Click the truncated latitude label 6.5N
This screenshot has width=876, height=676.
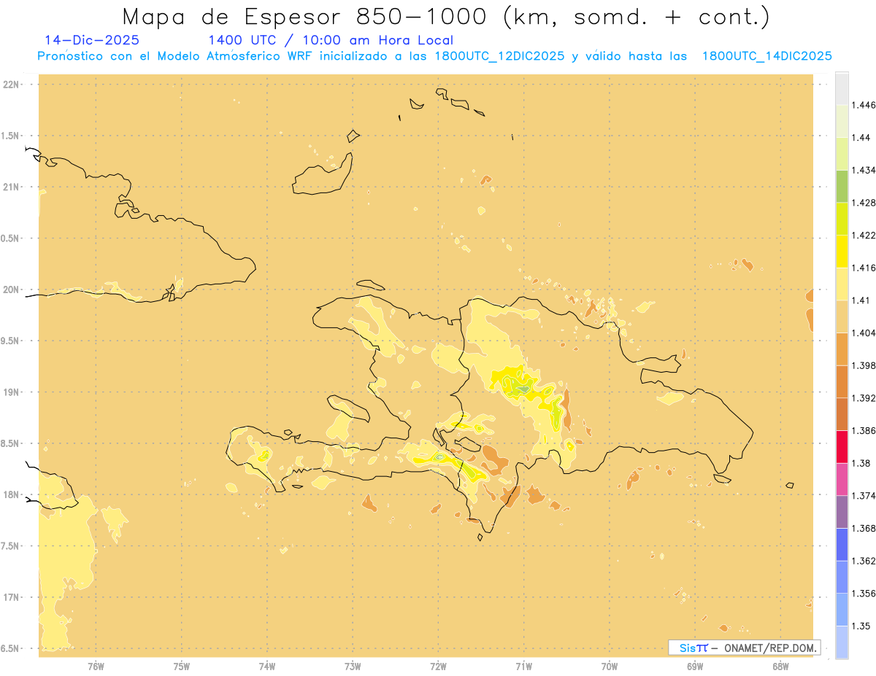coord(11,648)
